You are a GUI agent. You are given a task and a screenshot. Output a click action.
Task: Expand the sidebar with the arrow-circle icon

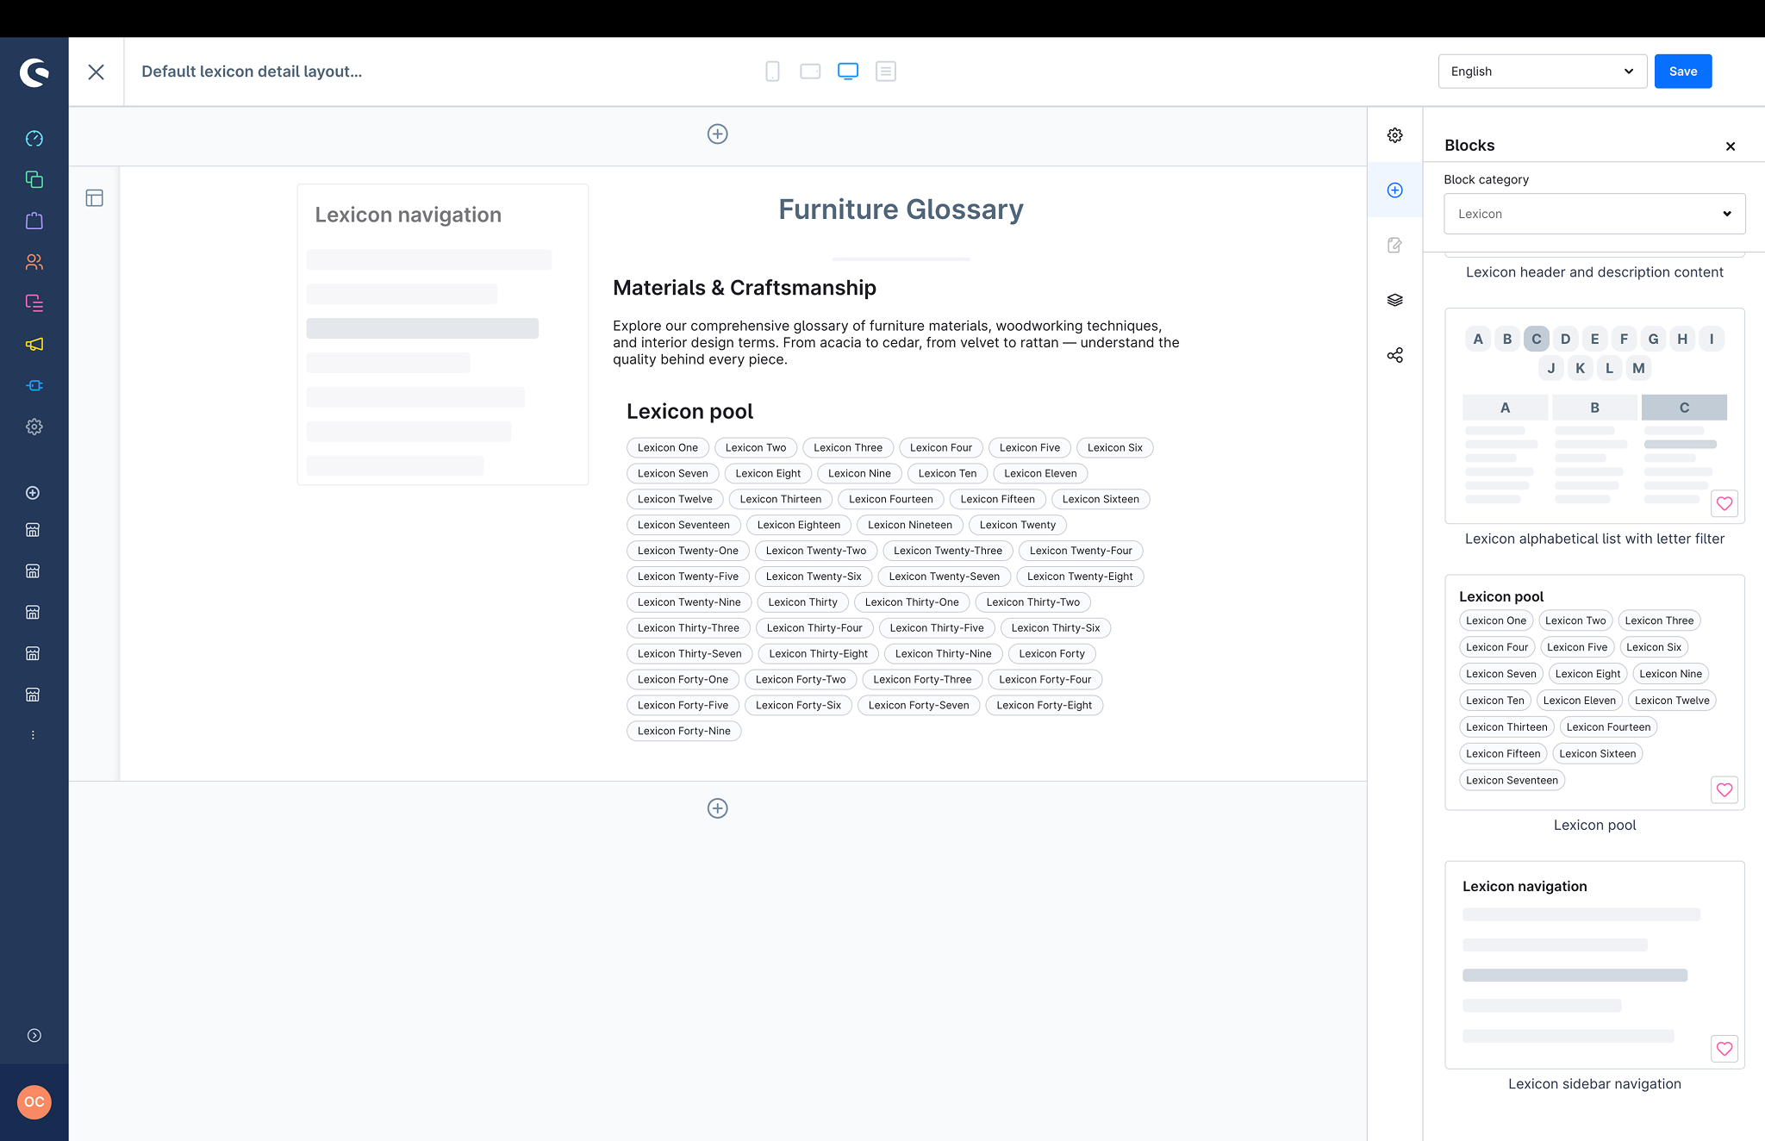(x=34, y=1036)
